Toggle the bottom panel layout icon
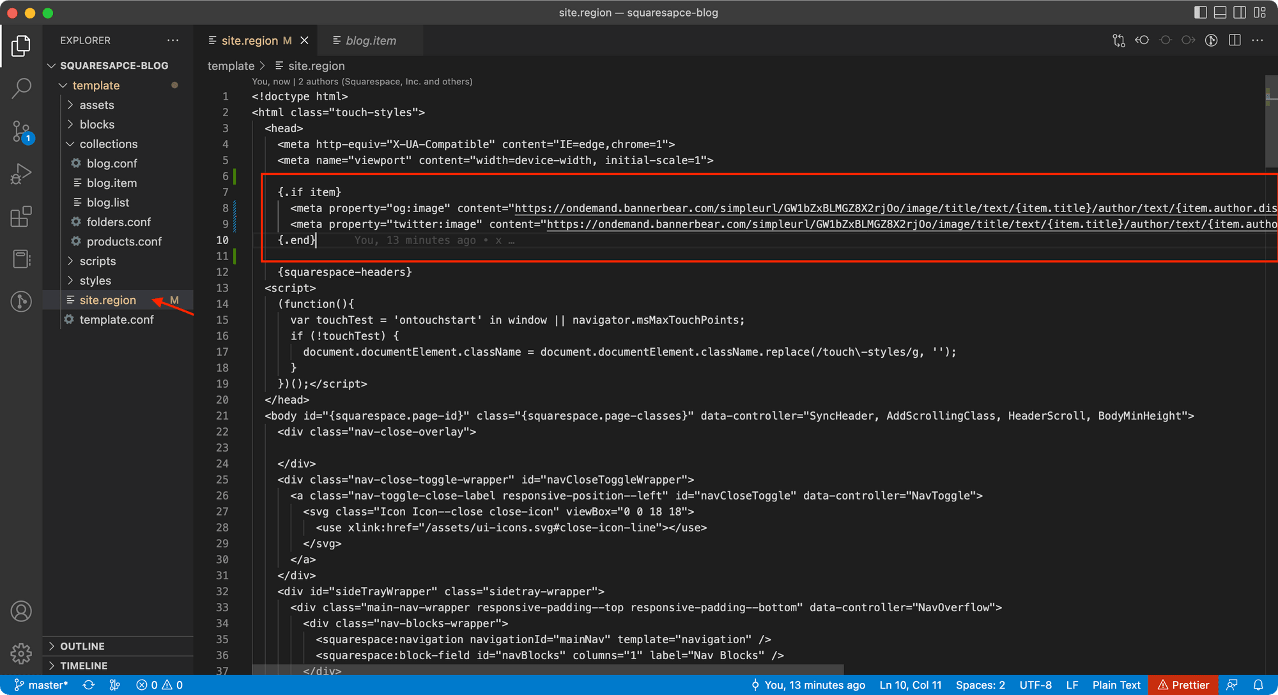This screenshot has width=1278, height=695. point(1220,12)
